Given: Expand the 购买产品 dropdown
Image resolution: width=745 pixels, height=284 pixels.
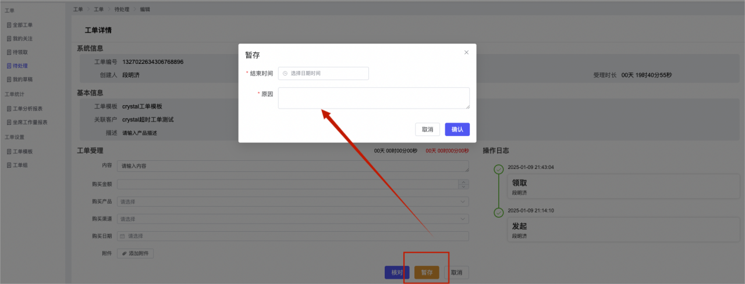Looking at the screenshot, I should pyautogui.click(x=293, y=202).
